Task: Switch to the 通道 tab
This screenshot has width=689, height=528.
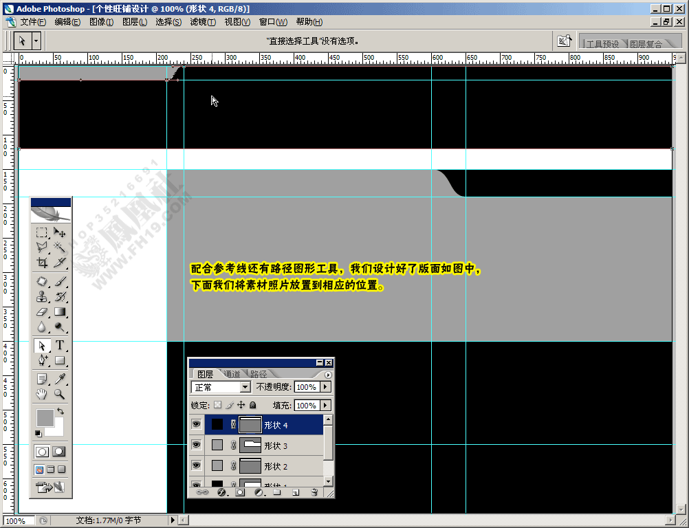Action: [232, 374]
